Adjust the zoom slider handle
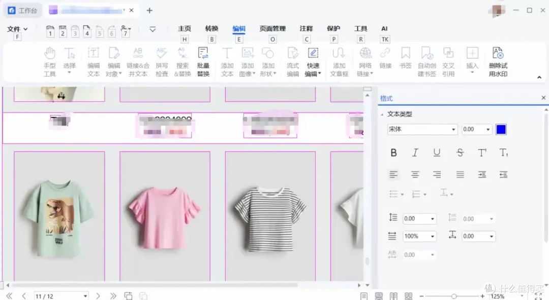Viewport: 549px width, 300px height. click(x=454, y=296)
